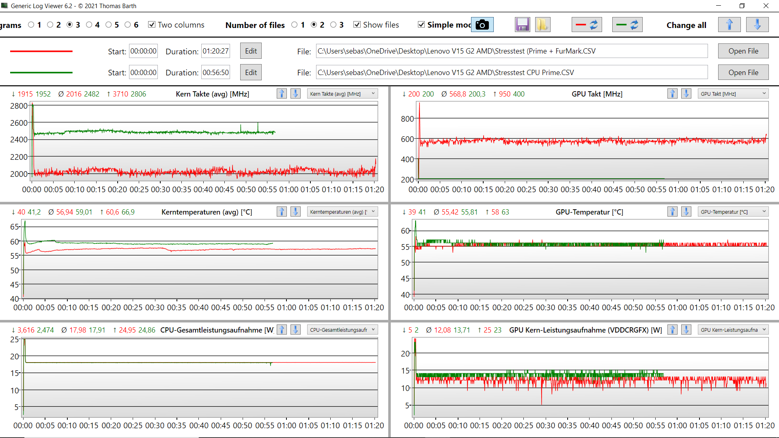779x438 pixels.
Task: Select 6 diagrams radio button
Action: point(128,25)
